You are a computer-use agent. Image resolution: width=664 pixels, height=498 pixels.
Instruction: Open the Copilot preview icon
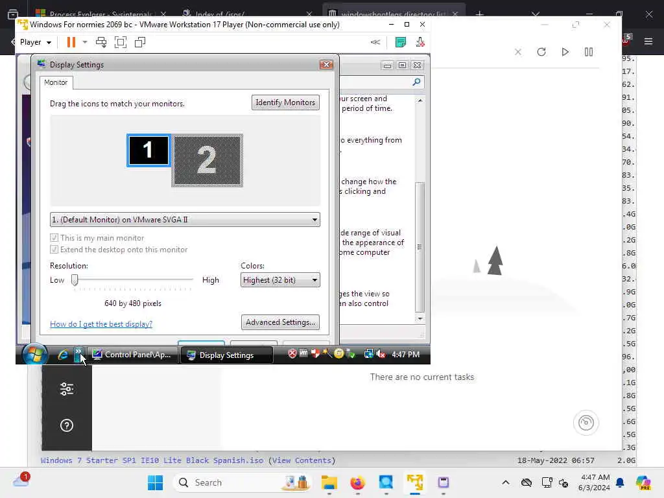[643, 482]
